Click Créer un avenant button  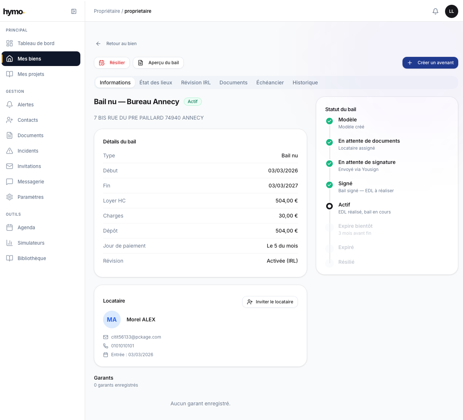(430, 63)
